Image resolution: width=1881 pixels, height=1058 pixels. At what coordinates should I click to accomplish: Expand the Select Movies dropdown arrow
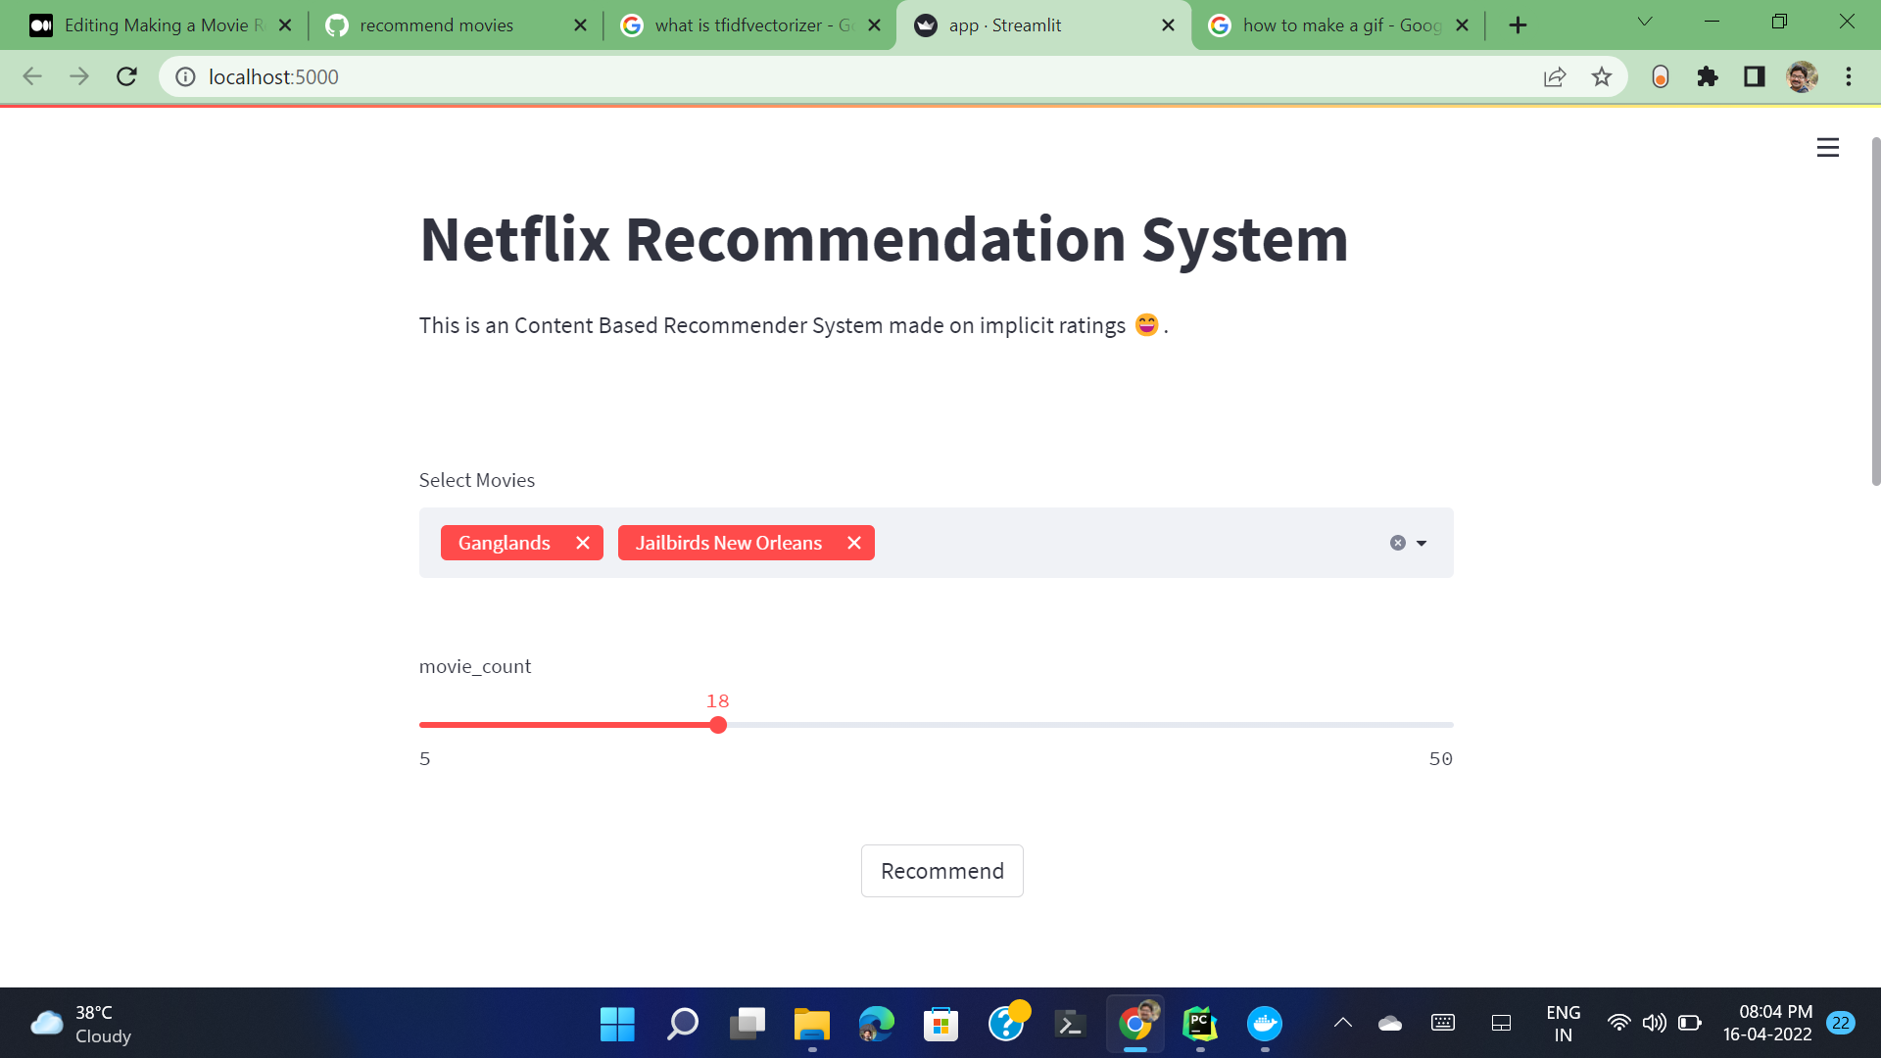pos(1422,542)
